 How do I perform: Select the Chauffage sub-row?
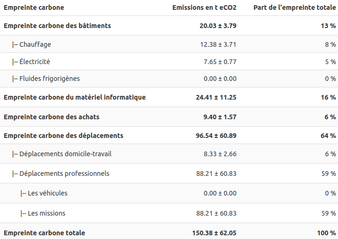[169, 44]
